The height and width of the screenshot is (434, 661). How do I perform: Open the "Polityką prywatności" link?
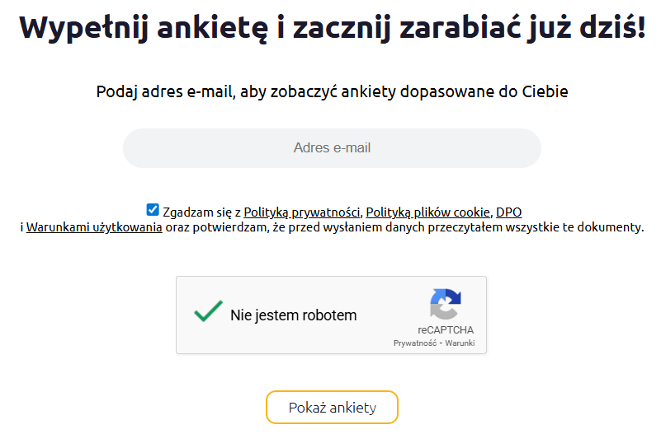pyautogui.click(x=302, y=212)
